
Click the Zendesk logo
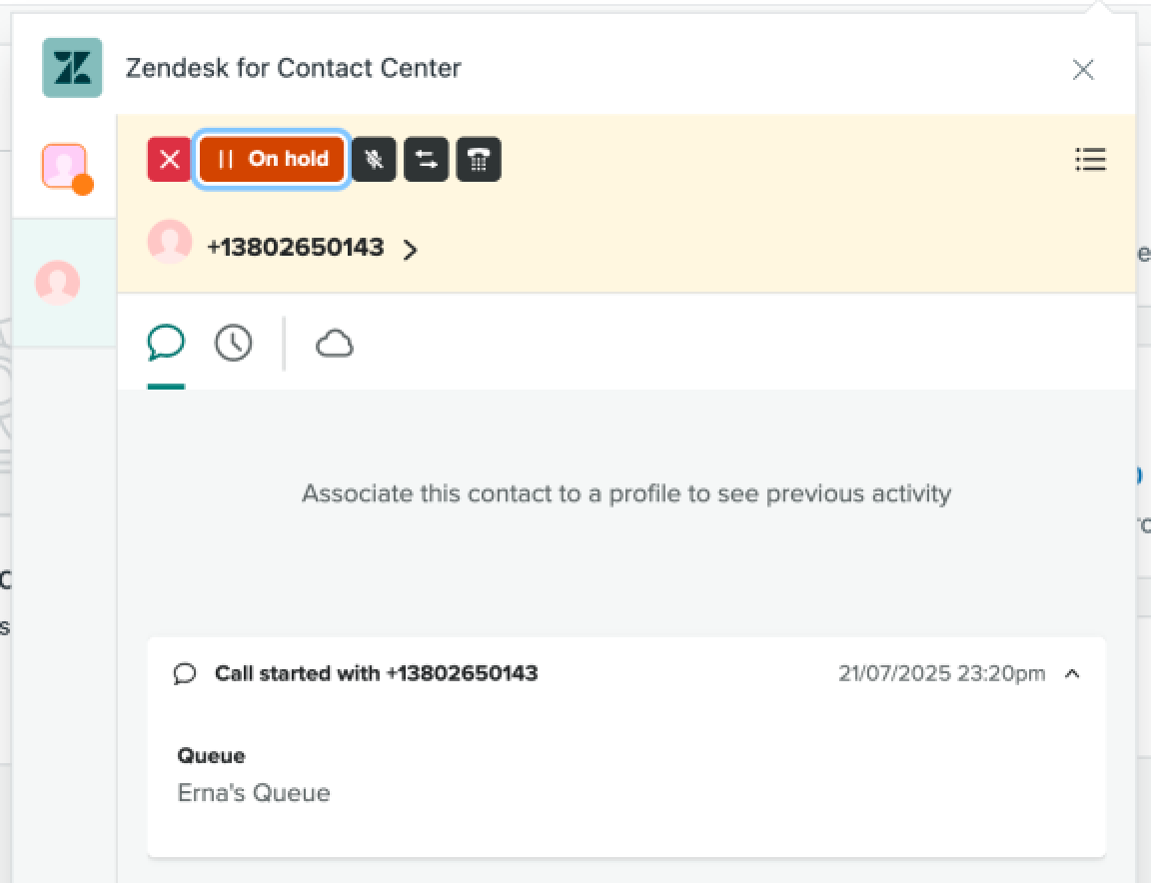point(72,68)
